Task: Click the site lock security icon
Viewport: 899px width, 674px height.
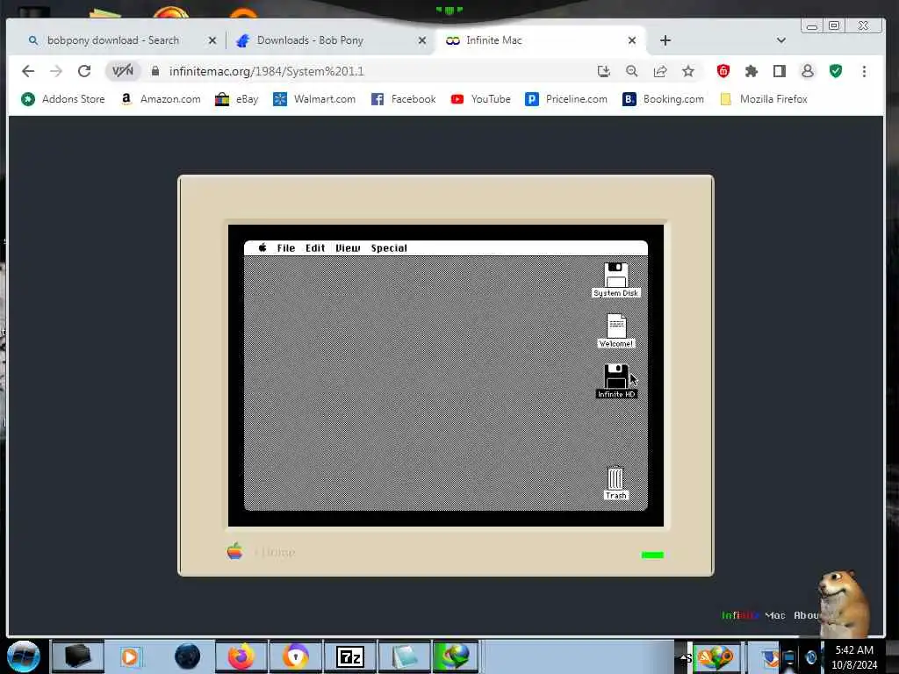Action: [x=155, y=71]
